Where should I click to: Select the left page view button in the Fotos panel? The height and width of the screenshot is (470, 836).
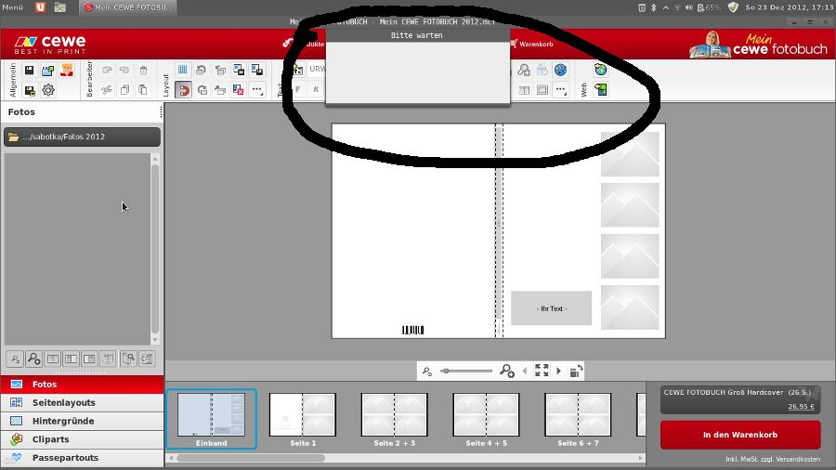point(71,359)
